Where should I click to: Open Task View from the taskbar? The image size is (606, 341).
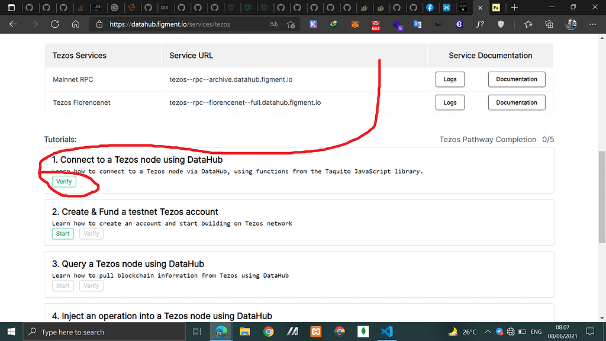(x=196, y=332)
